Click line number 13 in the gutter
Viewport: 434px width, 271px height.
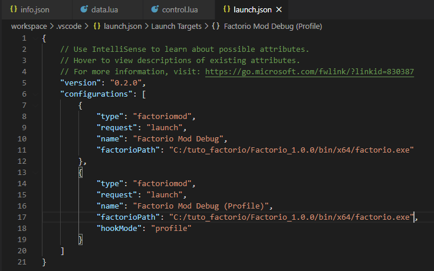(x=22, y=173)
